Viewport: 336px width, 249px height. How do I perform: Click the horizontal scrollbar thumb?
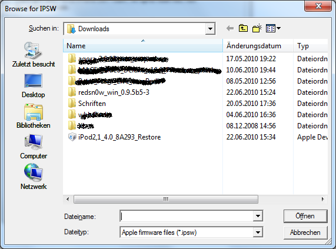[x=166, y=200]
